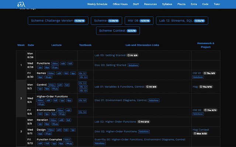236x147 pixels.
Task: Download 04.py from Higher-Order Functions
Action: 41,104
